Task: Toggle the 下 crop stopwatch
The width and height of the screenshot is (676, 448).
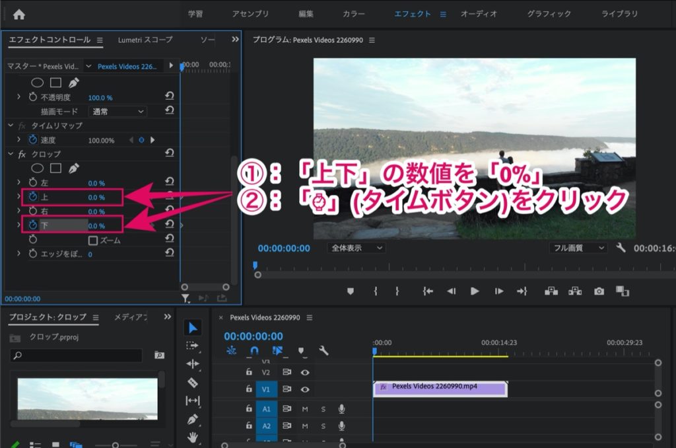Action: [x=33, y=225]
